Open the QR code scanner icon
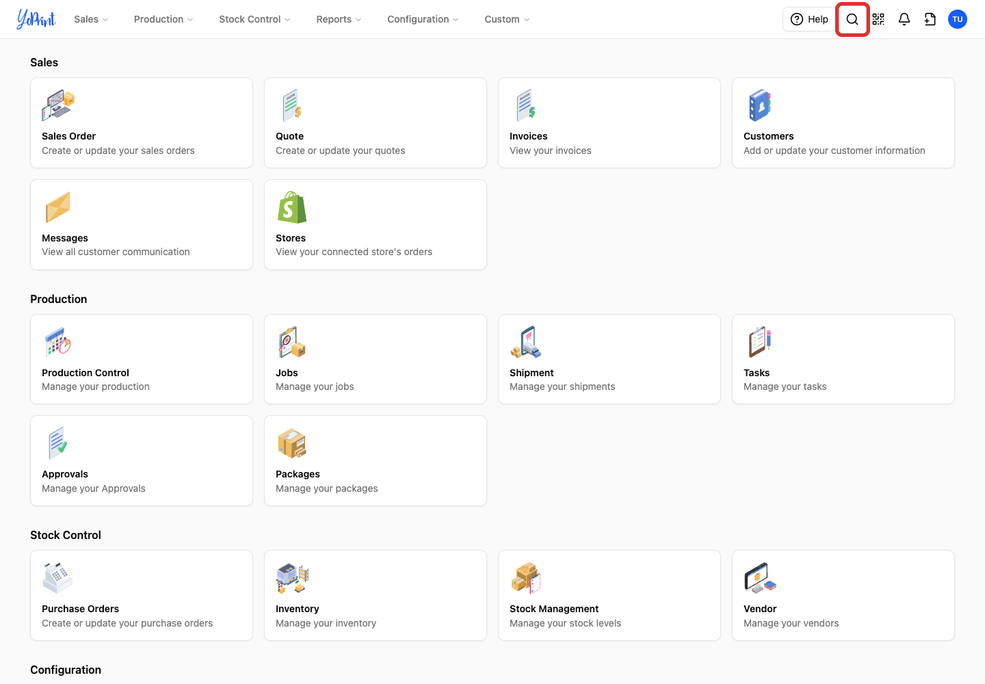The height and width of the screenshot is (684, 985). coord(878,19)
